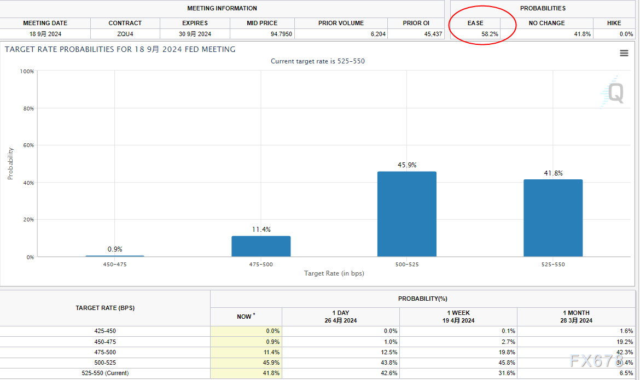Select the HIKE column header
This screenshot has height=380, width=640.
(614, 23)
